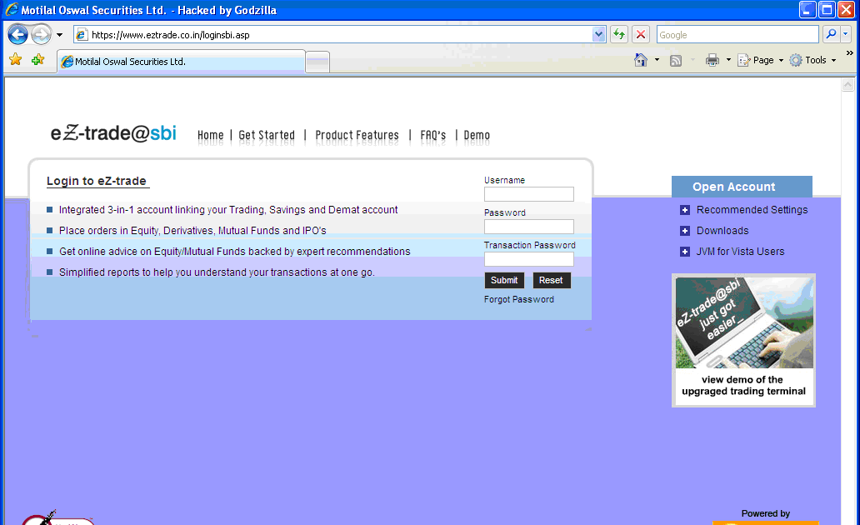Viewport: 860px width, 525px height.
Task: Open the Favorites Center star icon
Action: pos(15,60)
